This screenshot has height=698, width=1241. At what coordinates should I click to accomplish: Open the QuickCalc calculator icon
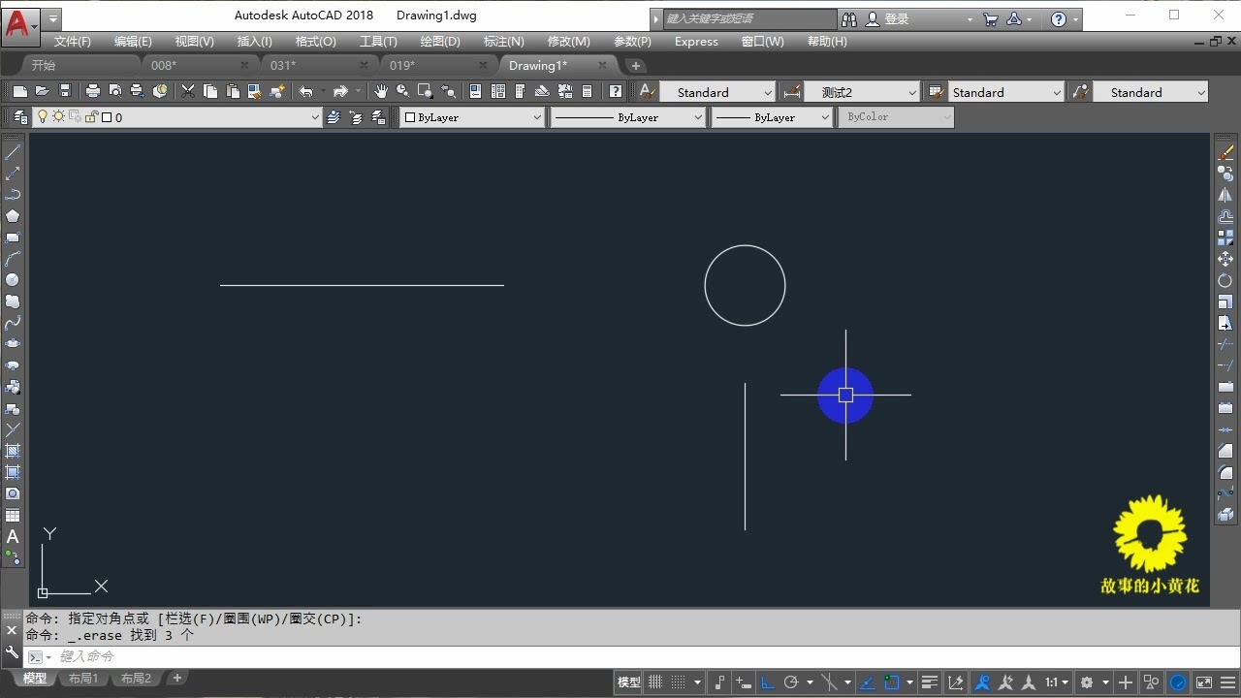(588, 91)
